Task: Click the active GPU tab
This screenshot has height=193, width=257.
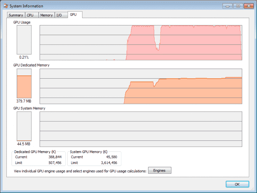Action: click(x=75, y=15)
